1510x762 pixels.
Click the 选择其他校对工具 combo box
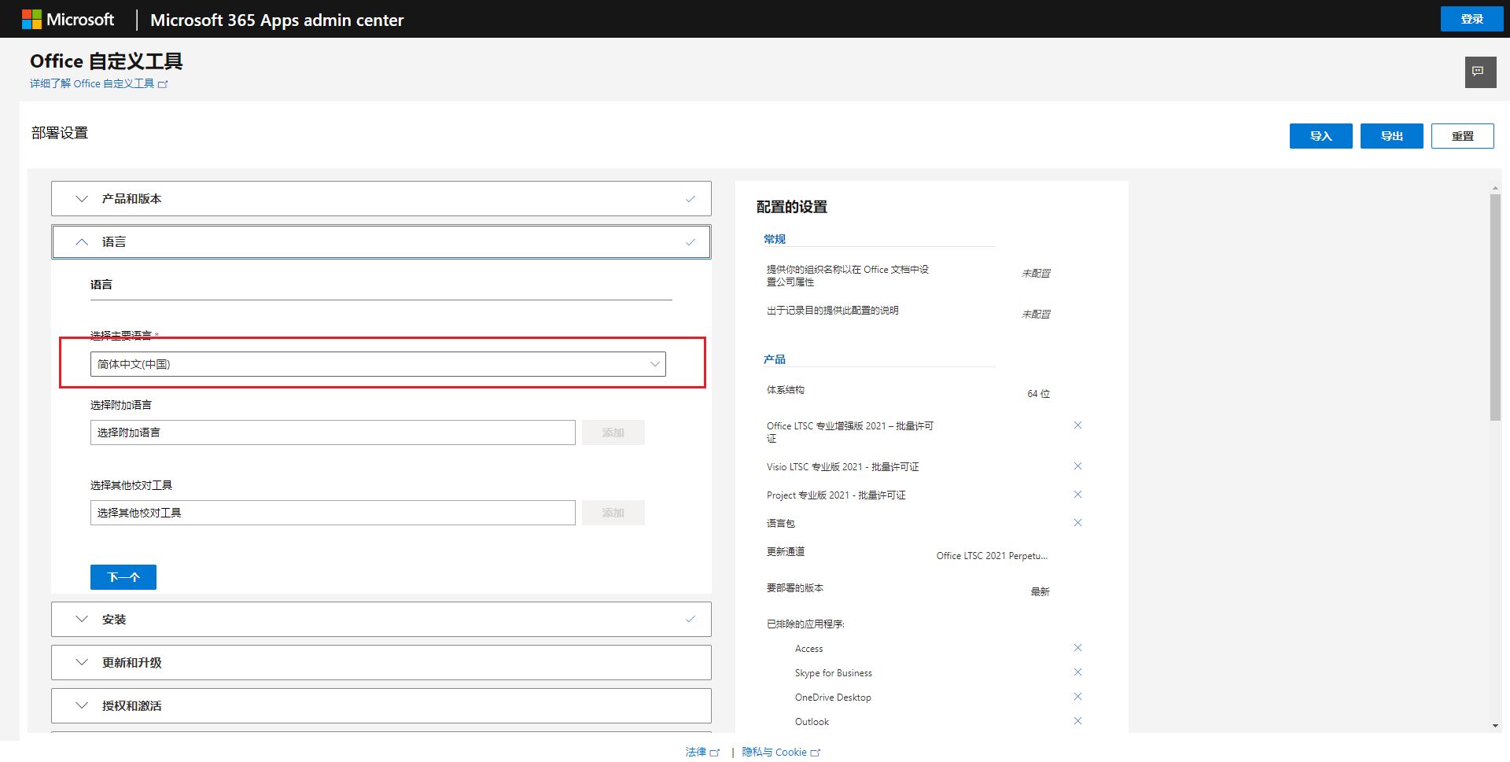tap(333, 513)
